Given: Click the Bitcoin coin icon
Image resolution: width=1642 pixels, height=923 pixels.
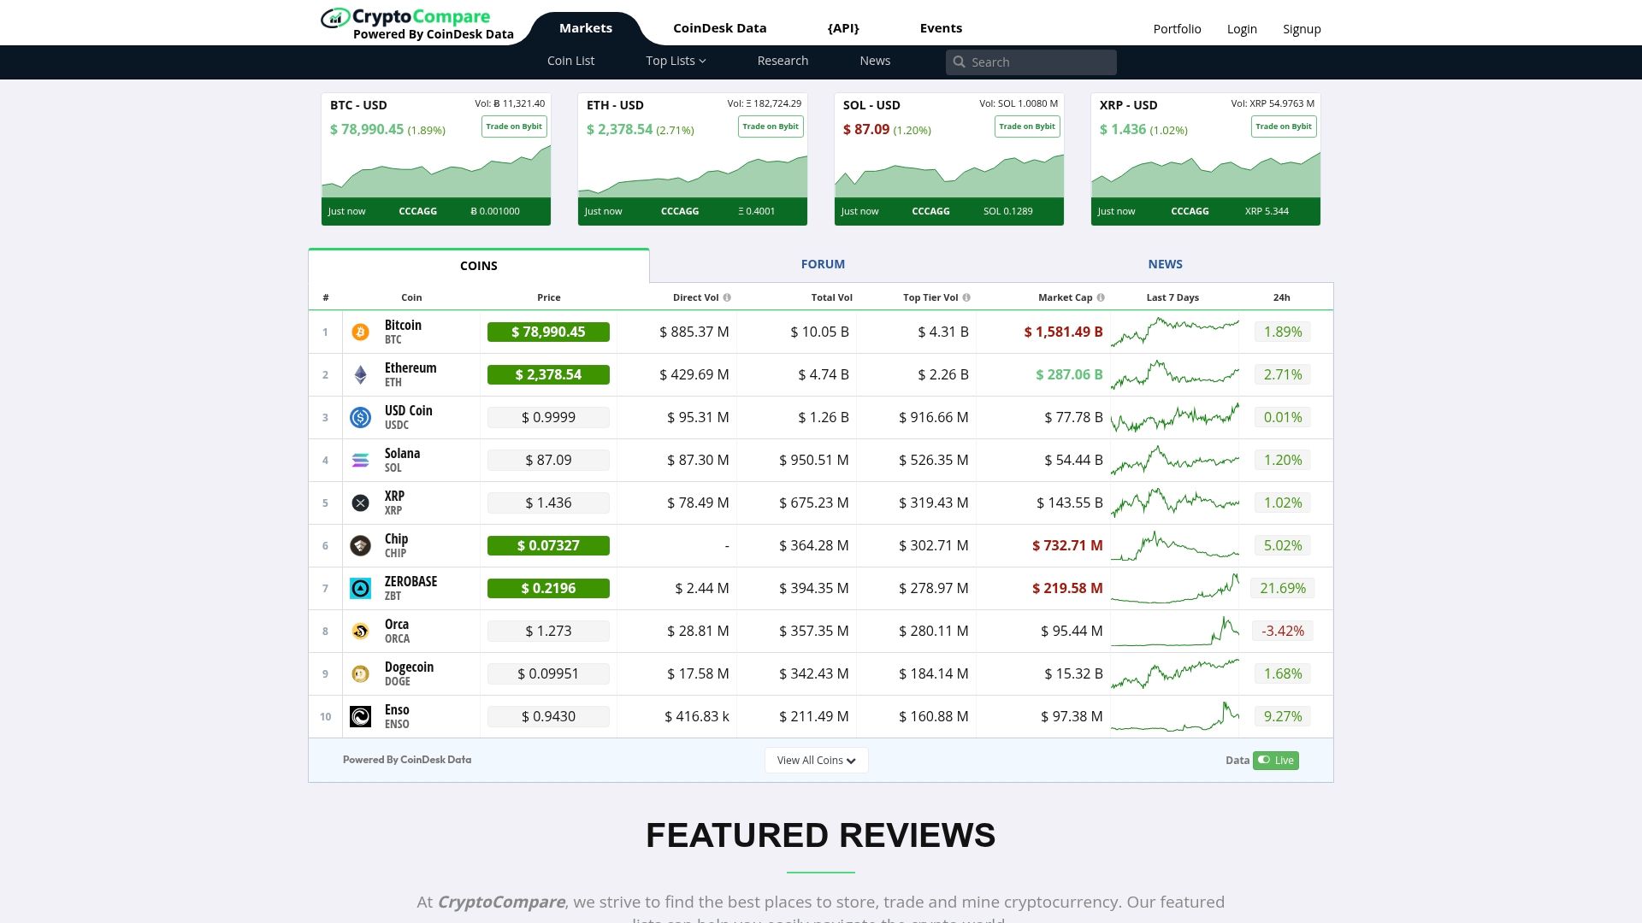Looking at the screenshot, I should [x=360, y=332].
